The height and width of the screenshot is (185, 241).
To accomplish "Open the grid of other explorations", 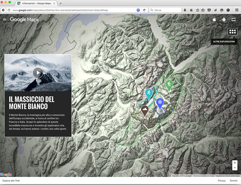I will coord(233,32).
